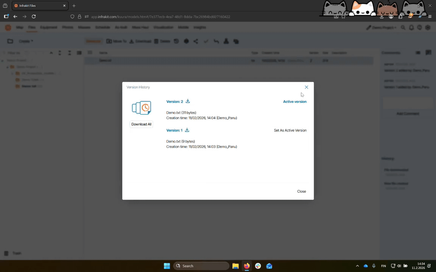The height and width of the screenshot is (272, 436).
Task: Open the Windows Start menu
Action: 167,266
